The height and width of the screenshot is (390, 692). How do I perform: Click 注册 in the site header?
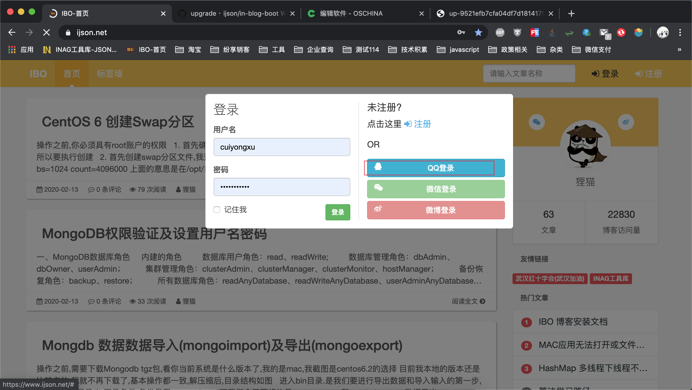pos(648,73)
